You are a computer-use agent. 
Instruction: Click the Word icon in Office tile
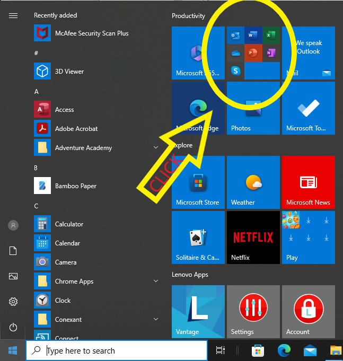[x=253, y=35]
